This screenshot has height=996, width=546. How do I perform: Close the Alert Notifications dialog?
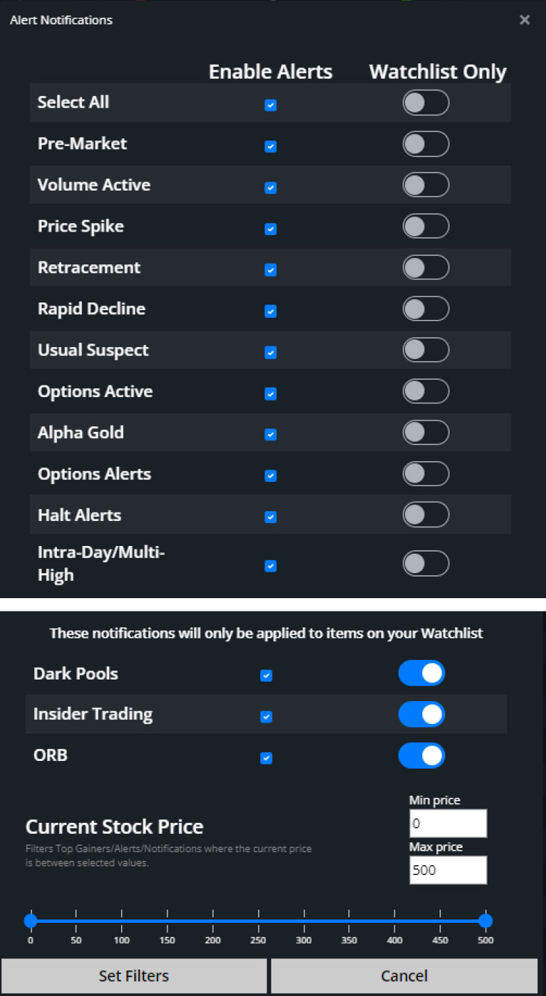[525, 19]
